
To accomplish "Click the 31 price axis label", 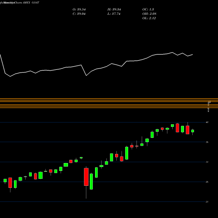I will (x=207, y=162).
